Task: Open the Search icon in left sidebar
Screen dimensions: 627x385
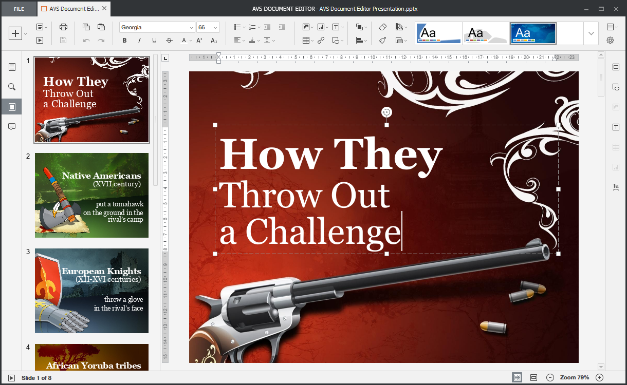Action: coord(12,87)
